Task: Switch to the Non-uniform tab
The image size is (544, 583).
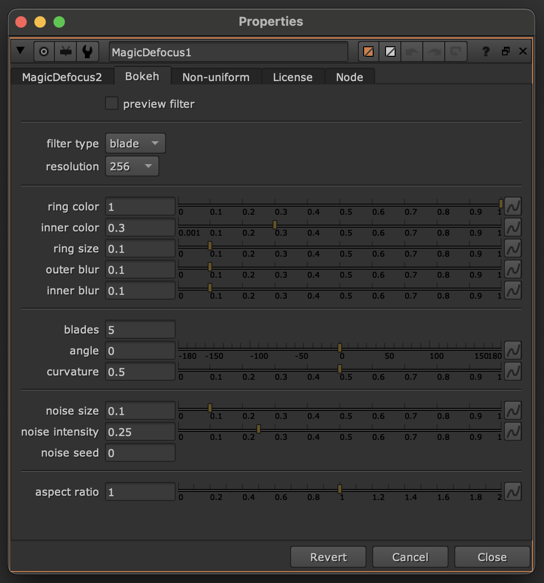Action: [x=216, y=77]
